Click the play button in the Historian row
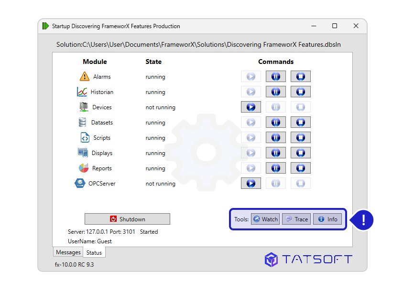The height and width of the screenshot is (290, 414). (x=251, y=92)
